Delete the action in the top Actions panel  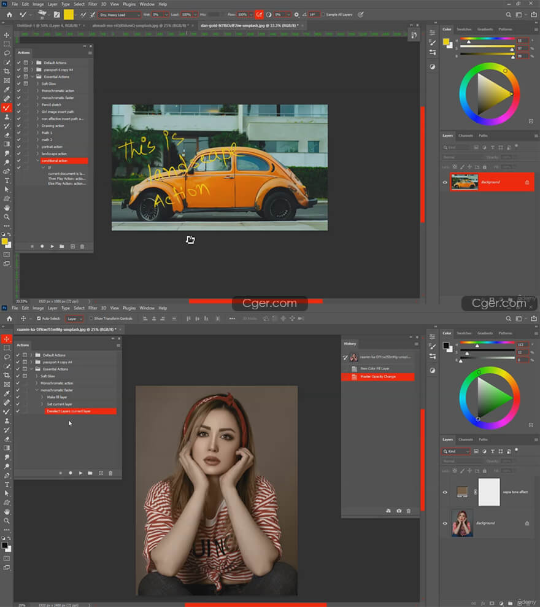click(x=82, y=247)
